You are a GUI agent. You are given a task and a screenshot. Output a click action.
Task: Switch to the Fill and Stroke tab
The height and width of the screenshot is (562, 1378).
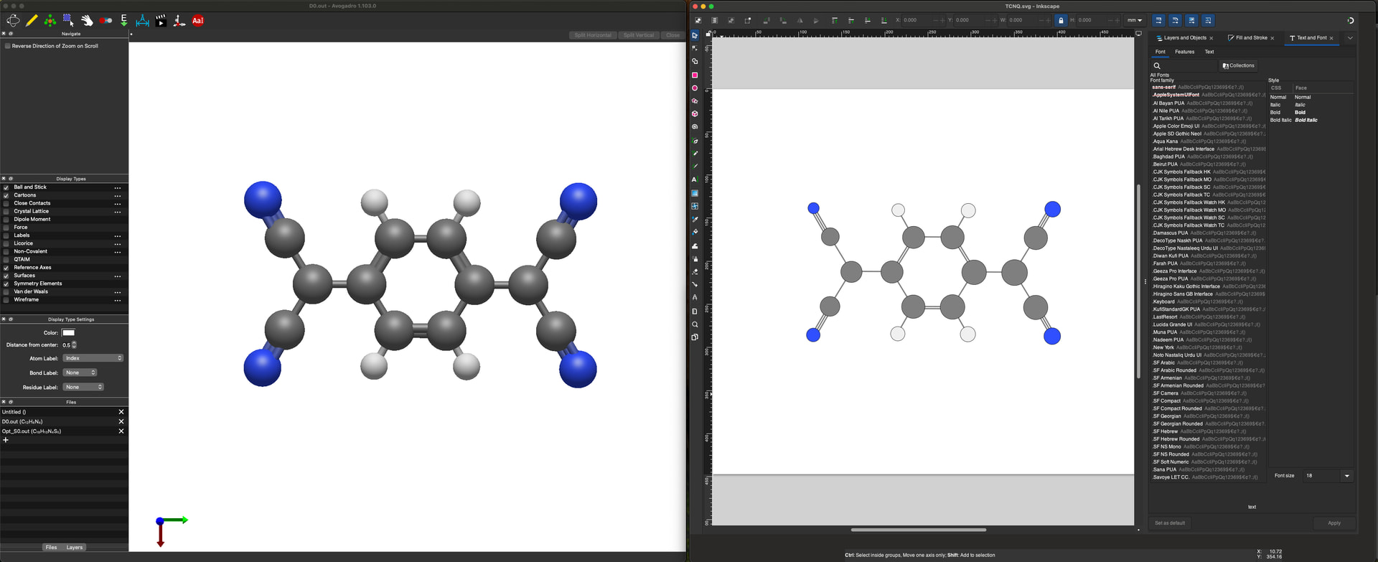(x=1250, y=38)
